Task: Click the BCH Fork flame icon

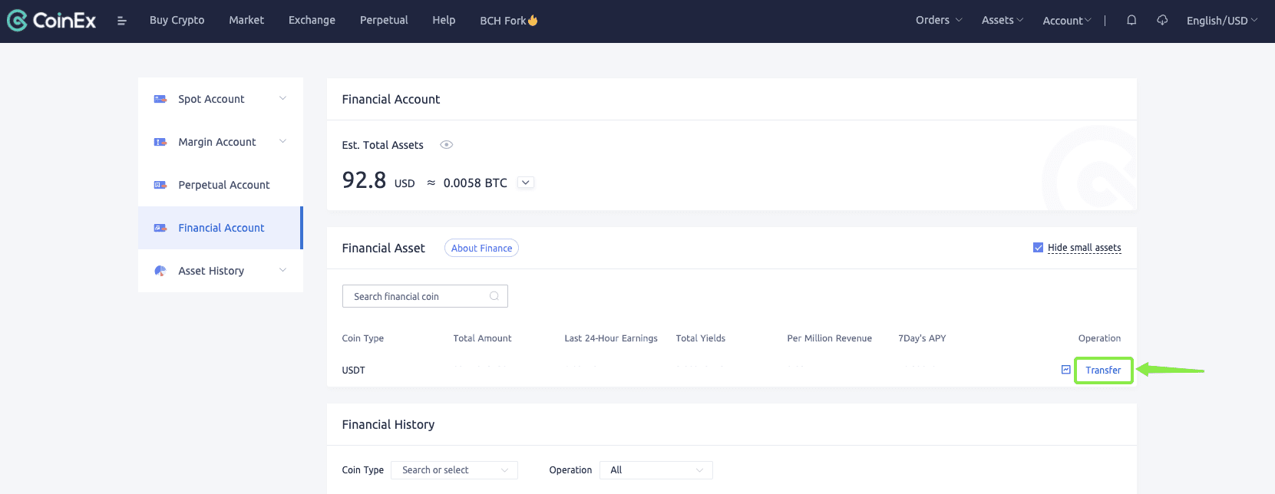Action: coord(533,20)
